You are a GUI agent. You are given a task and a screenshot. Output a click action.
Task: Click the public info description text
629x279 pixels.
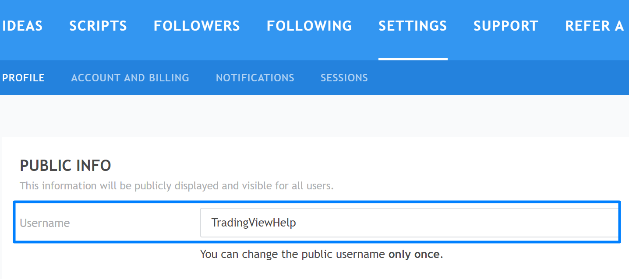point(176,185)
